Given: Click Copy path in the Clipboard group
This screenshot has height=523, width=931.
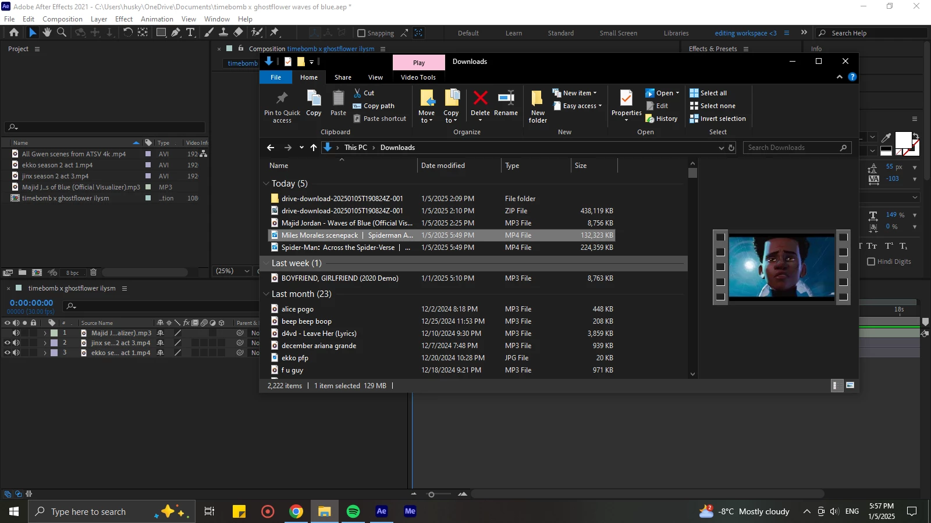Looking at the screenshot, I should pos(374,106).
